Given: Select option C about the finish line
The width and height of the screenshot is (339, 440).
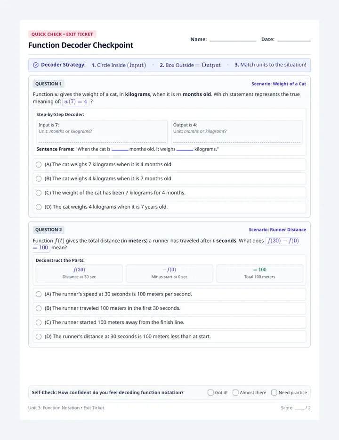Looking at the screenshot, I should pyautogui.click(x=169, y=322).
